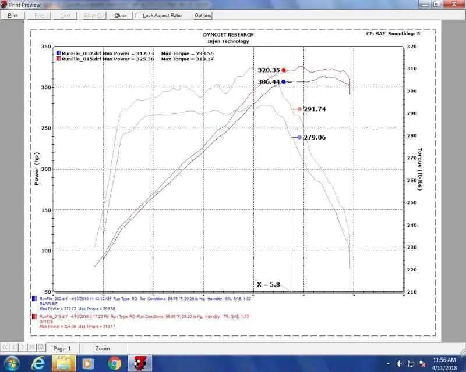The width and height of the screenshot is (466, 372).
Task: Click the DYNOJET RESEARCH chart title
Action: pyautogui.click(x=228, y=35)
